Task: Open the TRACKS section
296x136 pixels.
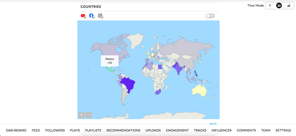Action: coord(200,130)
